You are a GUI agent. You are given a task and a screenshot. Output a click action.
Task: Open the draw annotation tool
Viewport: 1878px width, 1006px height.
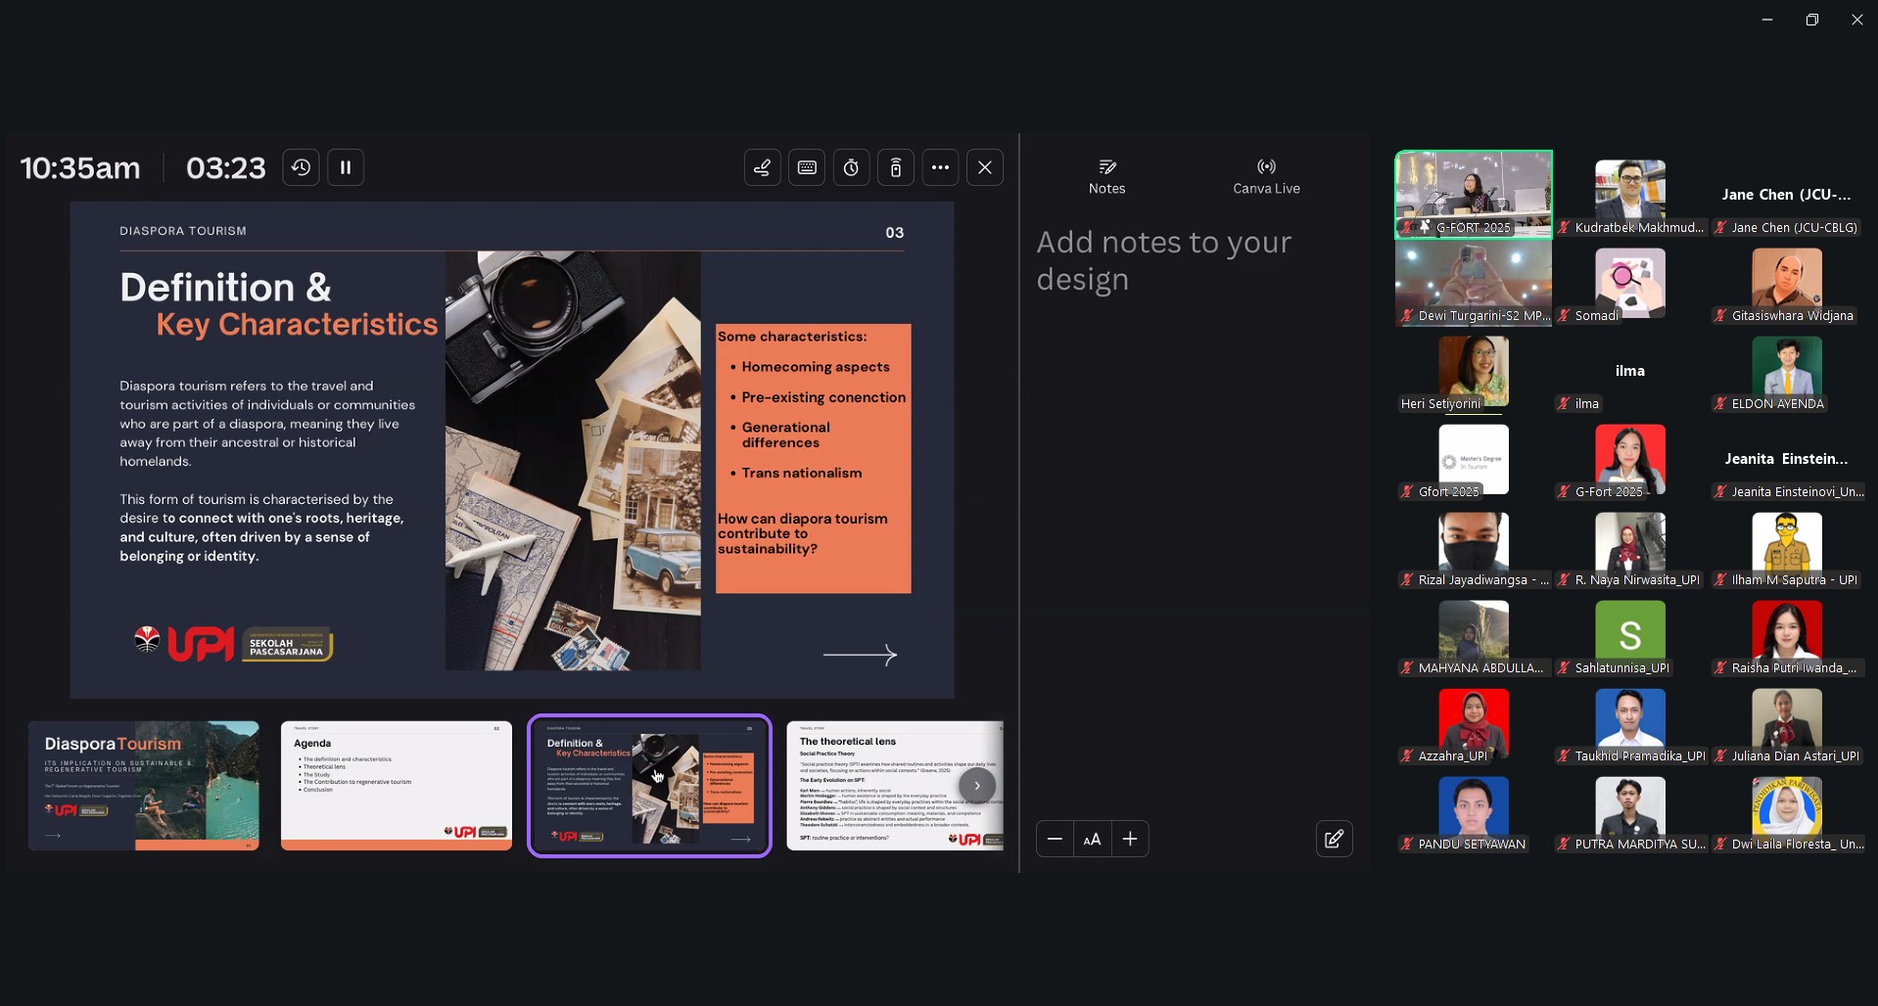[762, 167]
